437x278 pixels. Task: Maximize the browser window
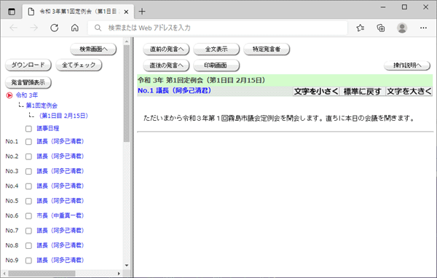(x=404, y=7)
